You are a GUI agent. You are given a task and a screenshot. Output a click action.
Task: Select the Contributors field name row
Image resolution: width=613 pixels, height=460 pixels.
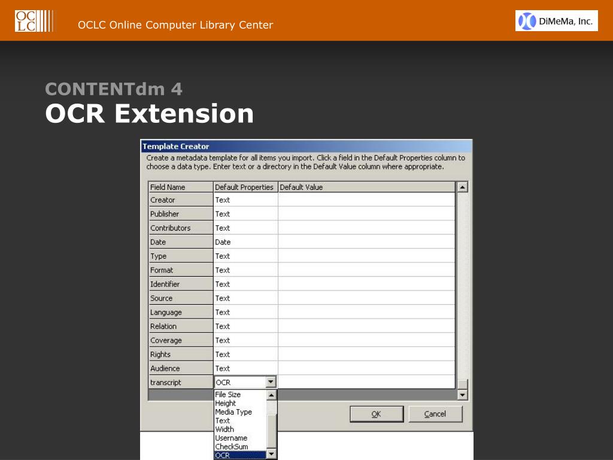181,228
